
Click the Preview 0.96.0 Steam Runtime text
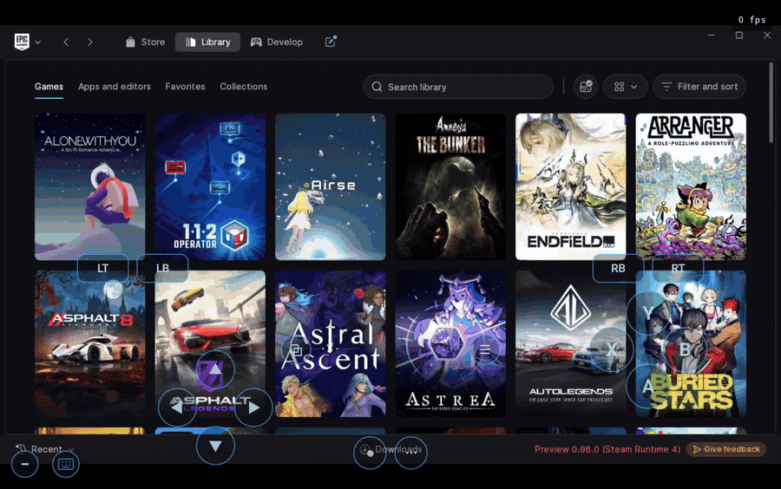tap(607, 449)
